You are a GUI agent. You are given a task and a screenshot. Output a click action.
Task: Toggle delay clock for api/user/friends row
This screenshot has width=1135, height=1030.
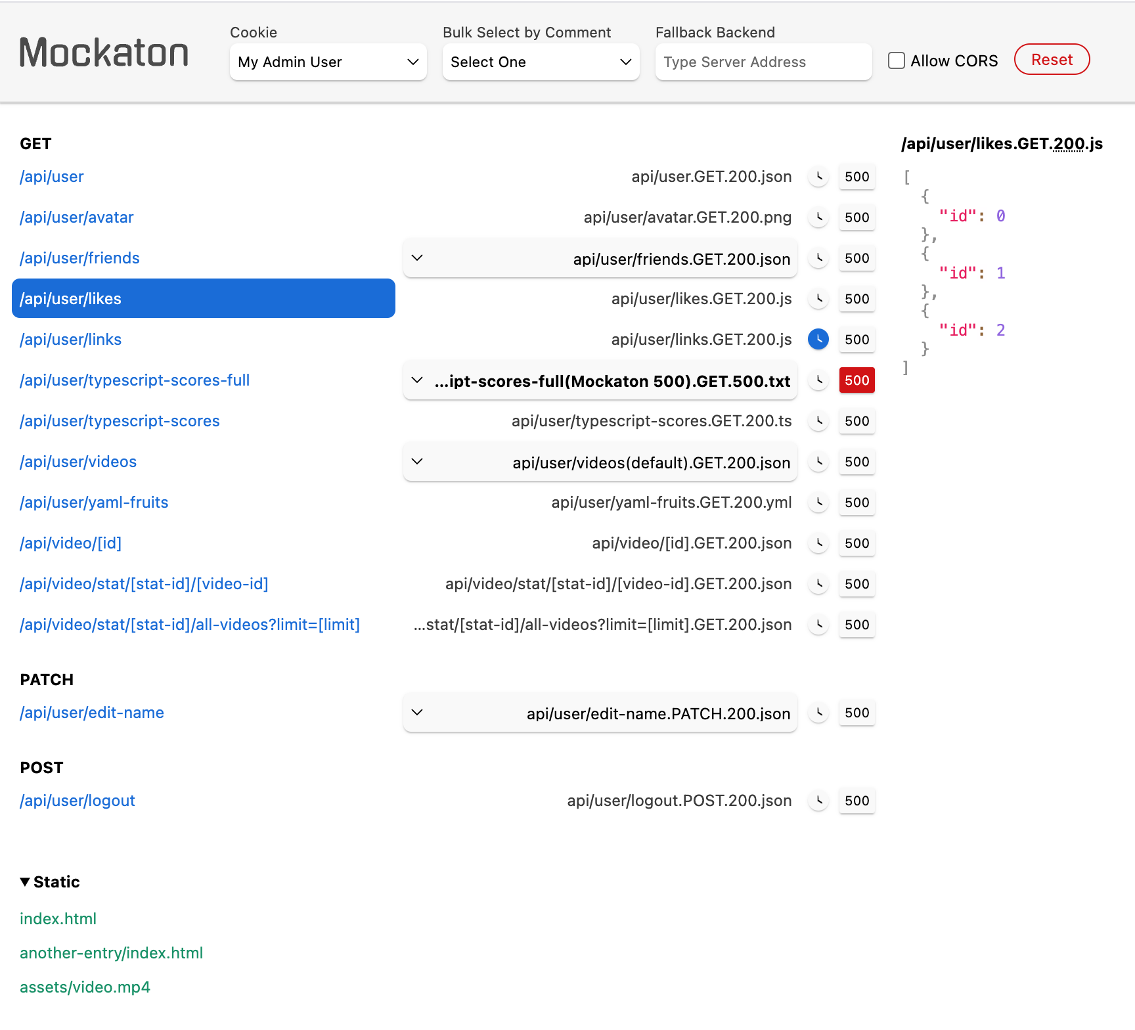point(818,258)
